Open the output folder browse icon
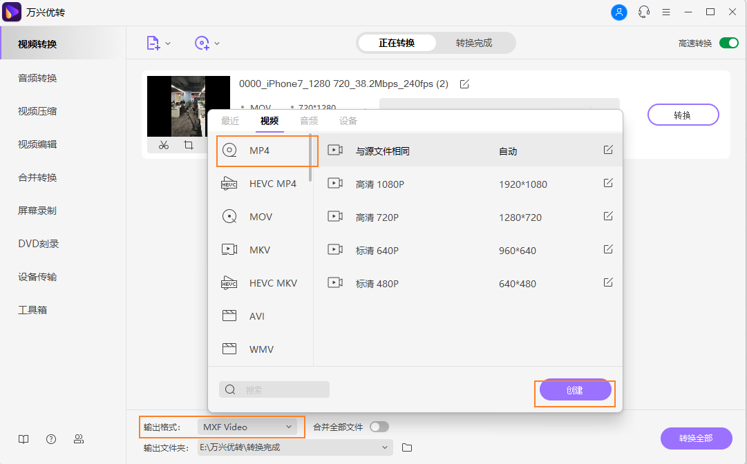 pyautogui.click(x=406, y=447)
